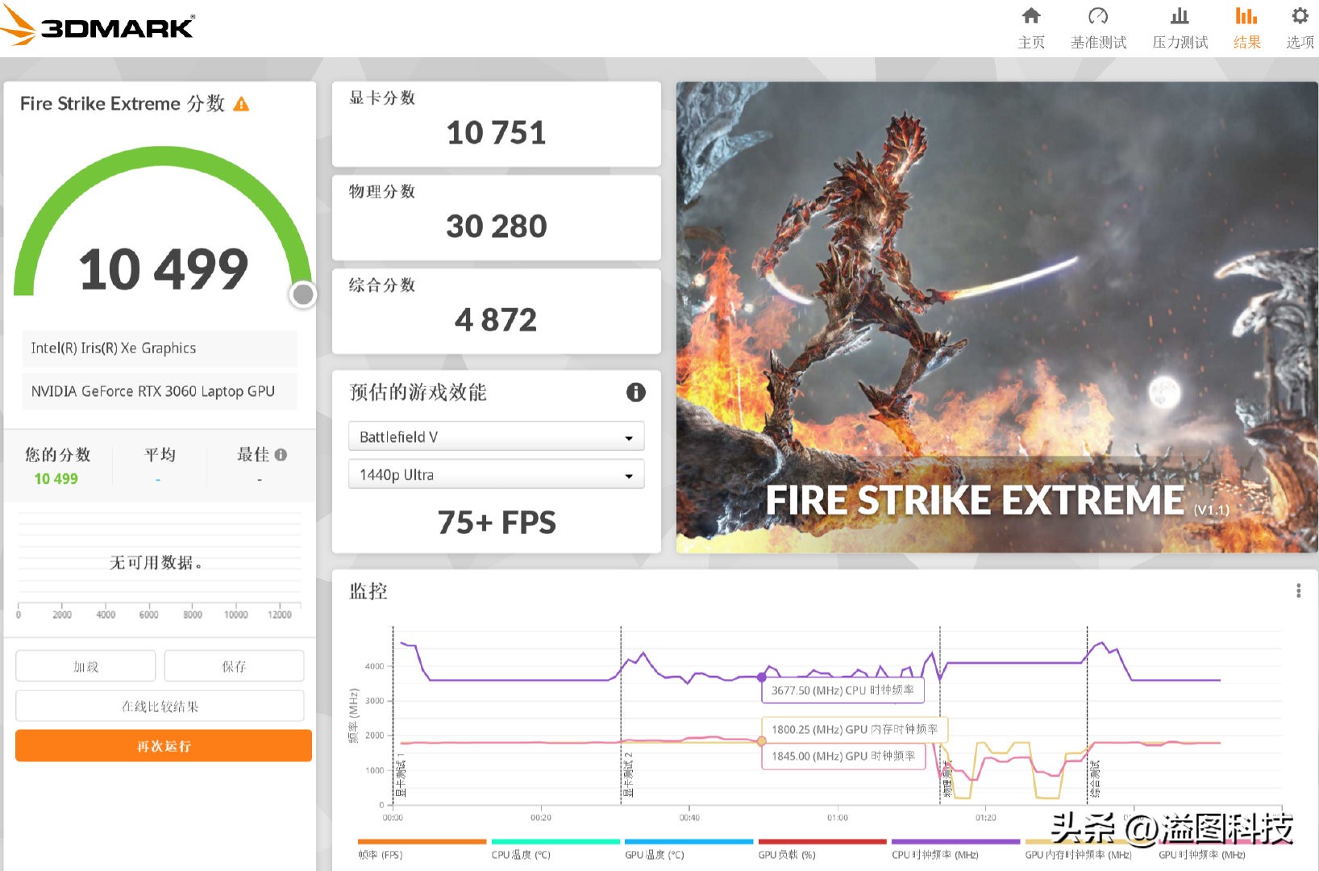Click the 综合分数 value 4 872
1319x871 pixels.
(x=496, y=320)
